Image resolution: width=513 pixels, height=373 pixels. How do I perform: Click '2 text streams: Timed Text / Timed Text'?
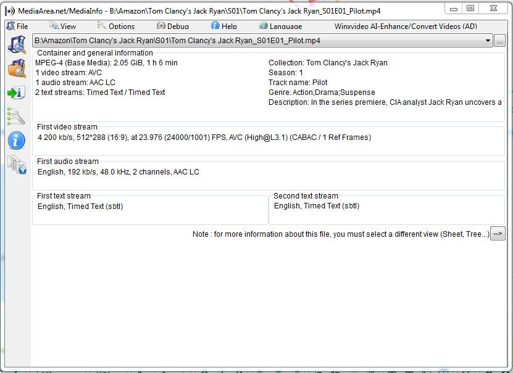[100, 92]
